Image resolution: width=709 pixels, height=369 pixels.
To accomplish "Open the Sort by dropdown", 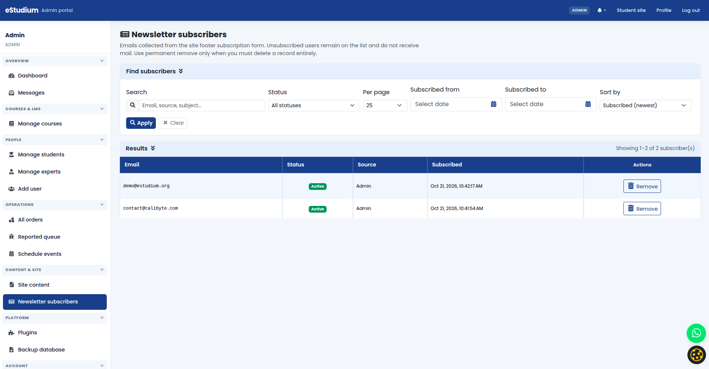I will point(645,105).
